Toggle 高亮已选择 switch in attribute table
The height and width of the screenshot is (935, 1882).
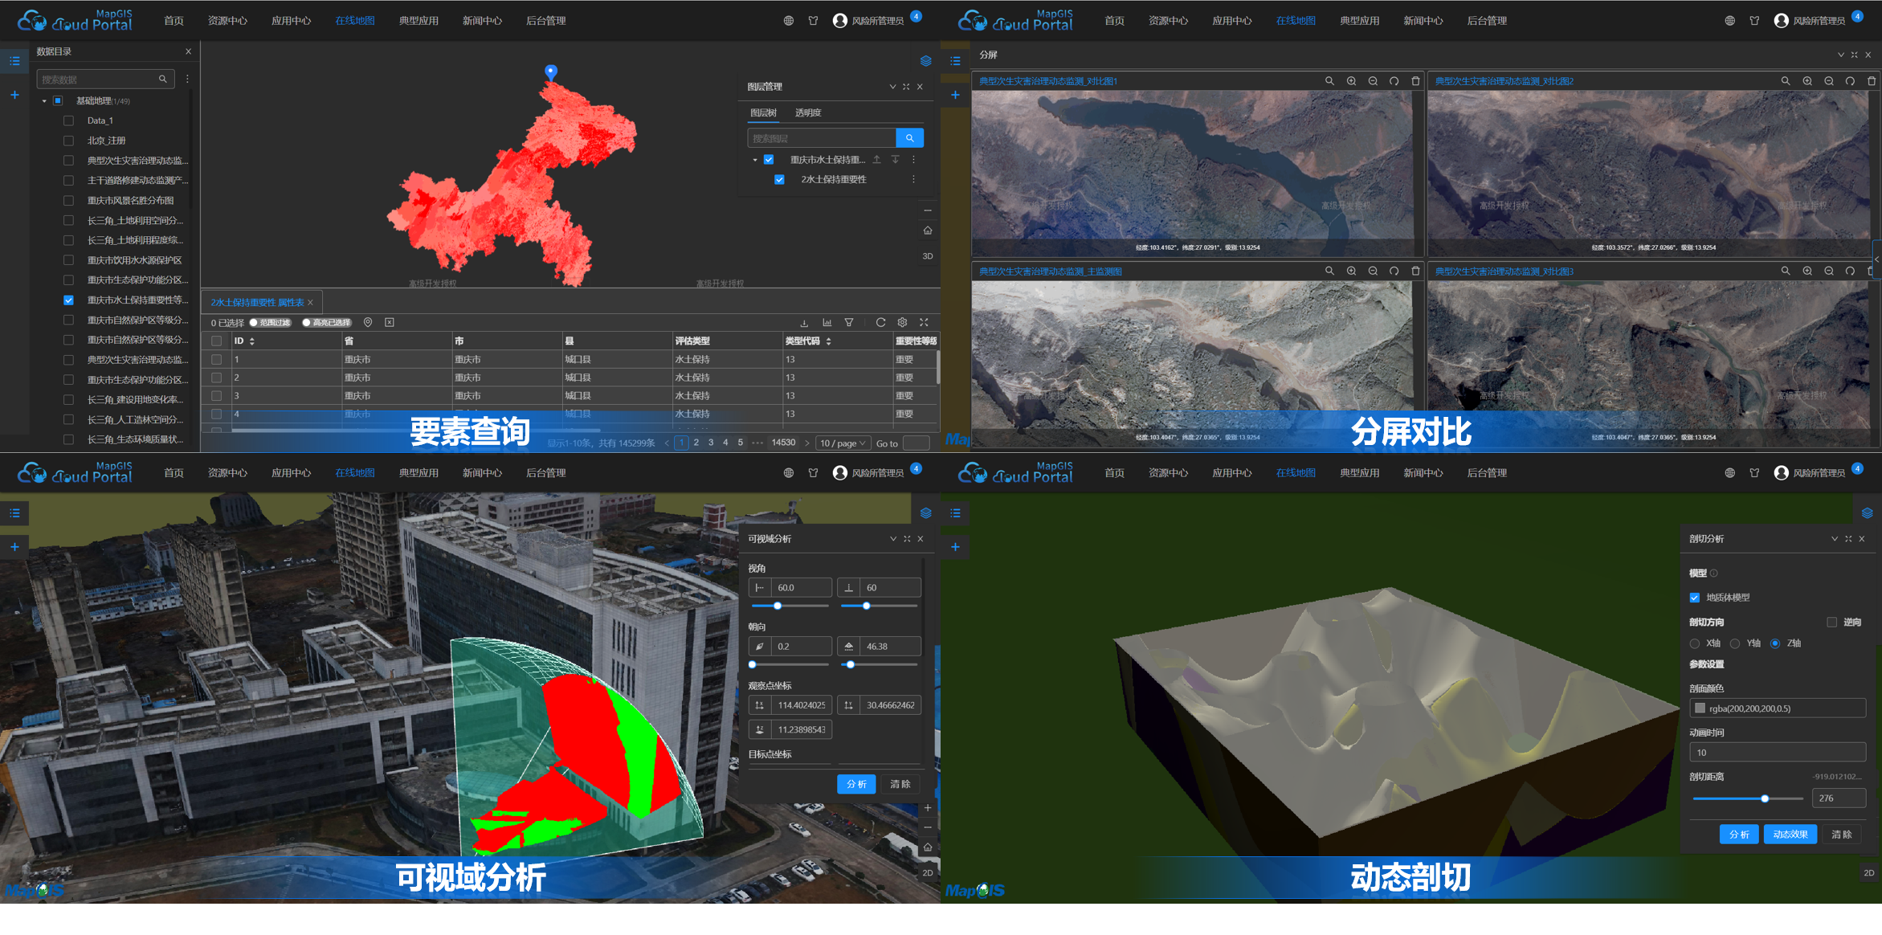(x=327, y=323)
